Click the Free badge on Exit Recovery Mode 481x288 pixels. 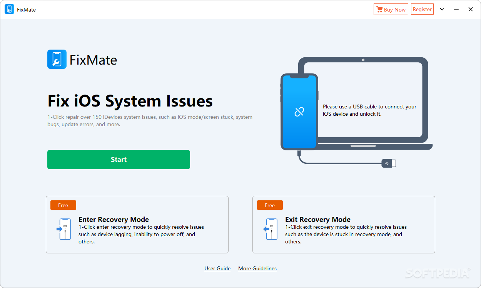click(270, 205)
